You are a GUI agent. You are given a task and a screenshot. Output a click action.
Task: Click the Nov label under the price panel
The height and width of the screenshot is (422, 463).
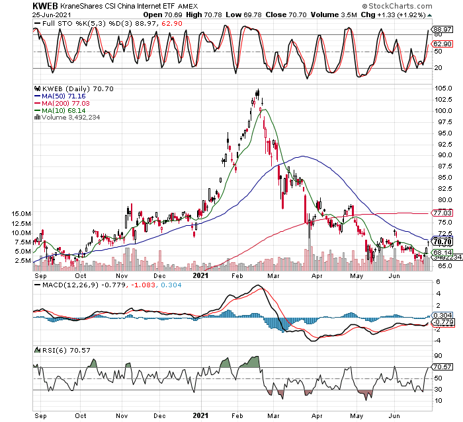tap(122, 276)
